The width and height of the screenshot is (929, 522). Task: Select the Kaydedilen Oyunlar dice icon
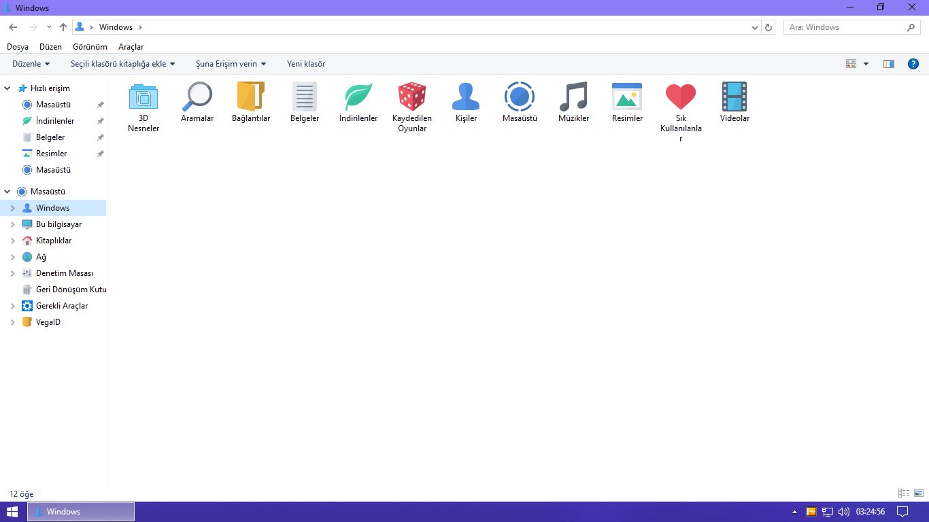[412, 97]
